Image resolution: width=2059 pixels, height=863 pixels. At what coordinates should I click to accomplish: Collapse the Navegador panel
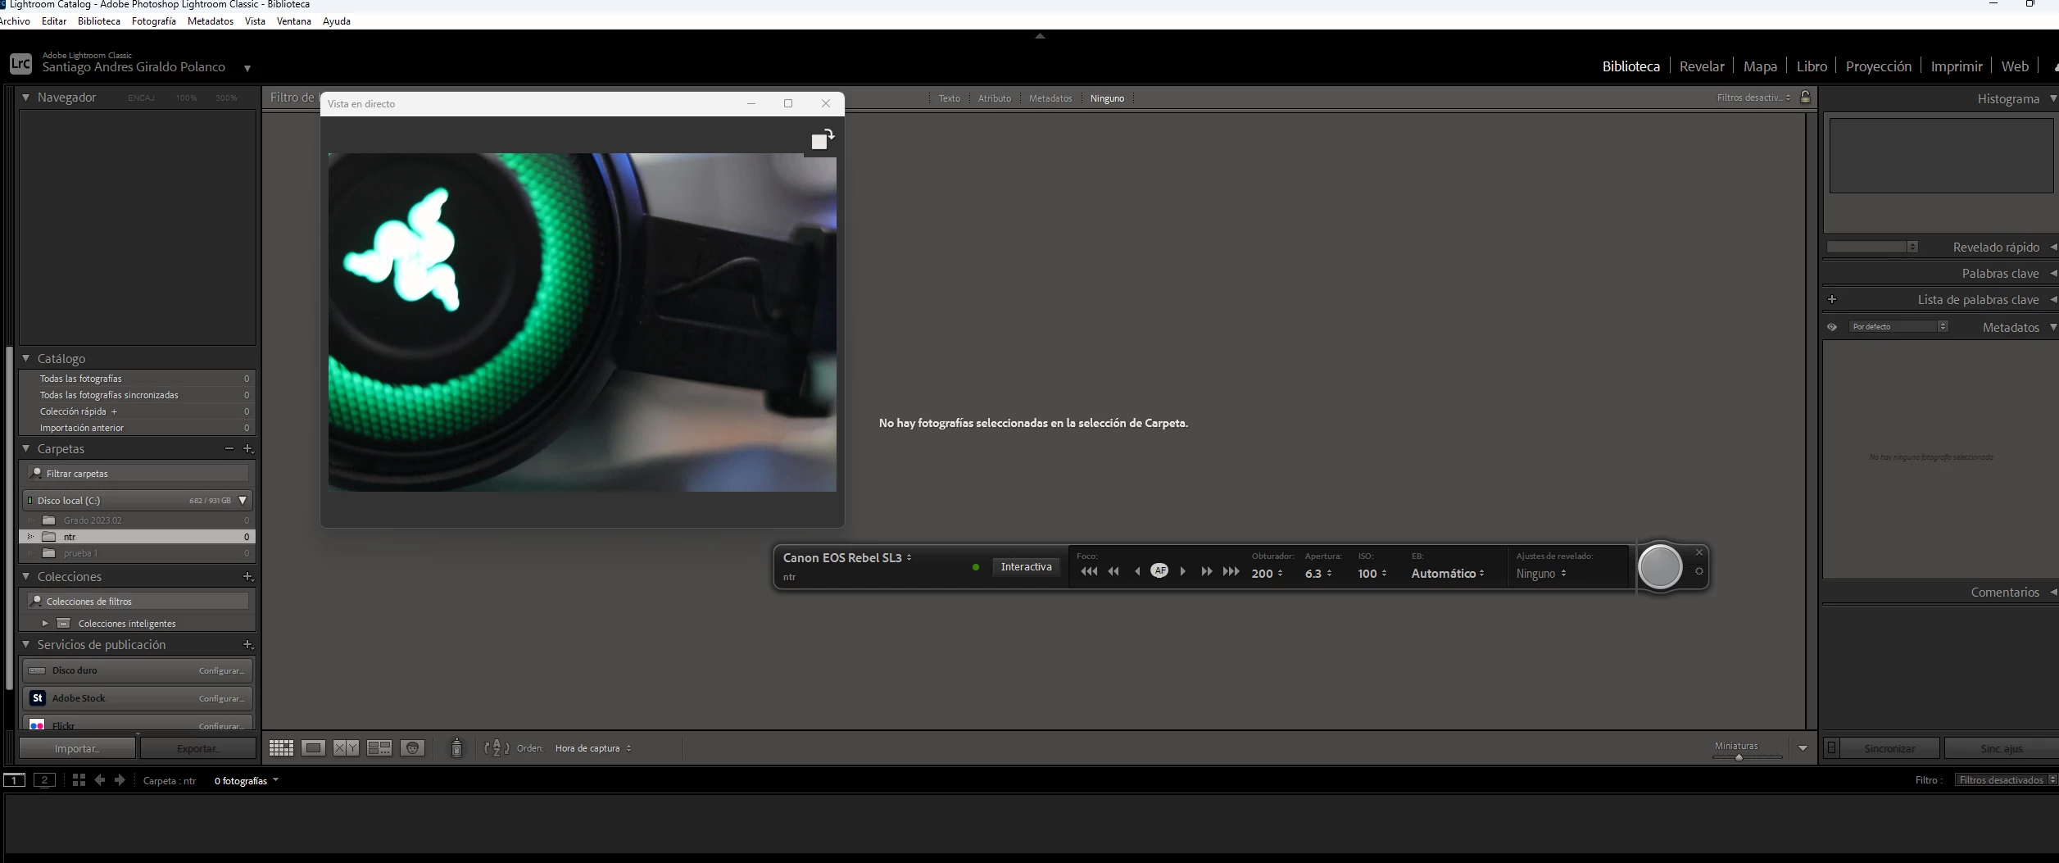tap(25, 97)
